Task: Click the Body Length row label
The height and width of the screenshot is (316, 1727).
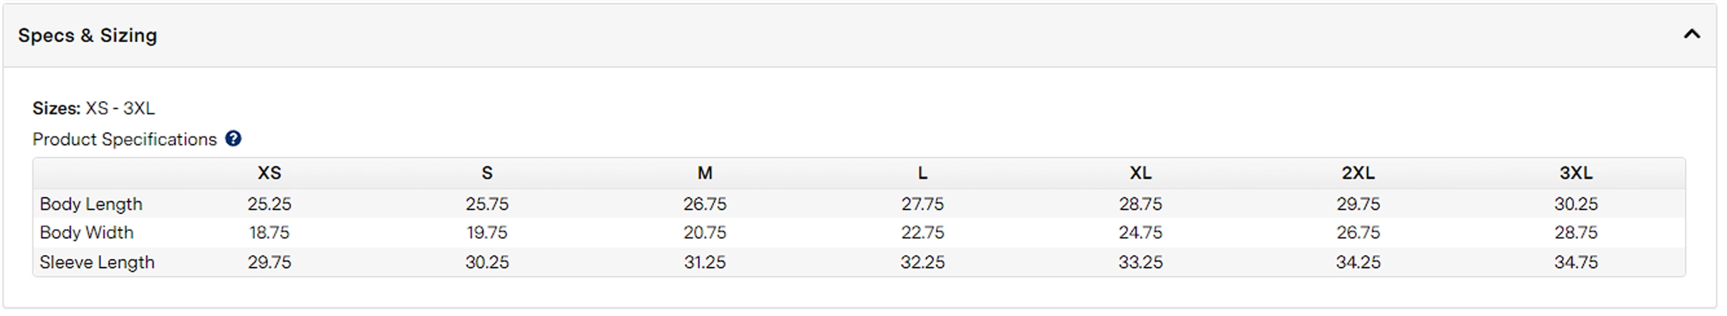Action: (91, 204)
